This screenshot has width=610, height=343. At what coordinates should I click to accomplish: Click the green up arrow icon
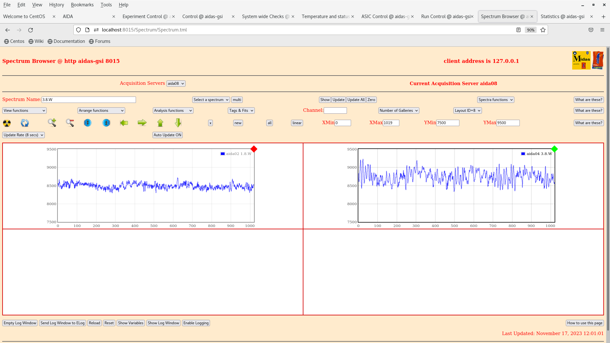pyautogui.click(x=160, y=123)
